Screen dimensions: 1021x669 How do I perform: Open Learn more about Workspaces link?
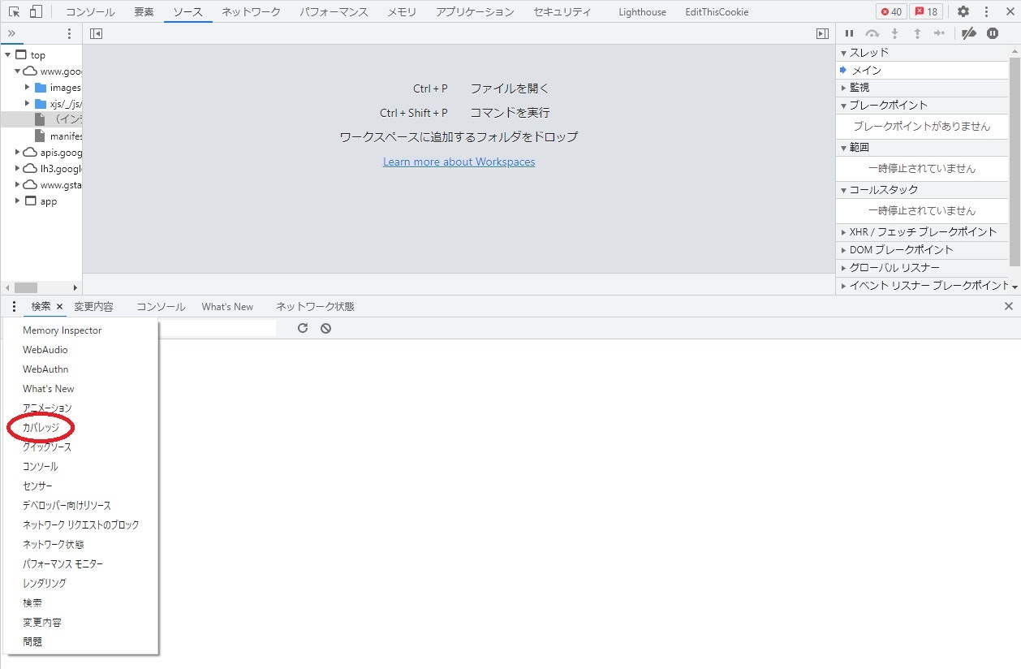[459, 162]
